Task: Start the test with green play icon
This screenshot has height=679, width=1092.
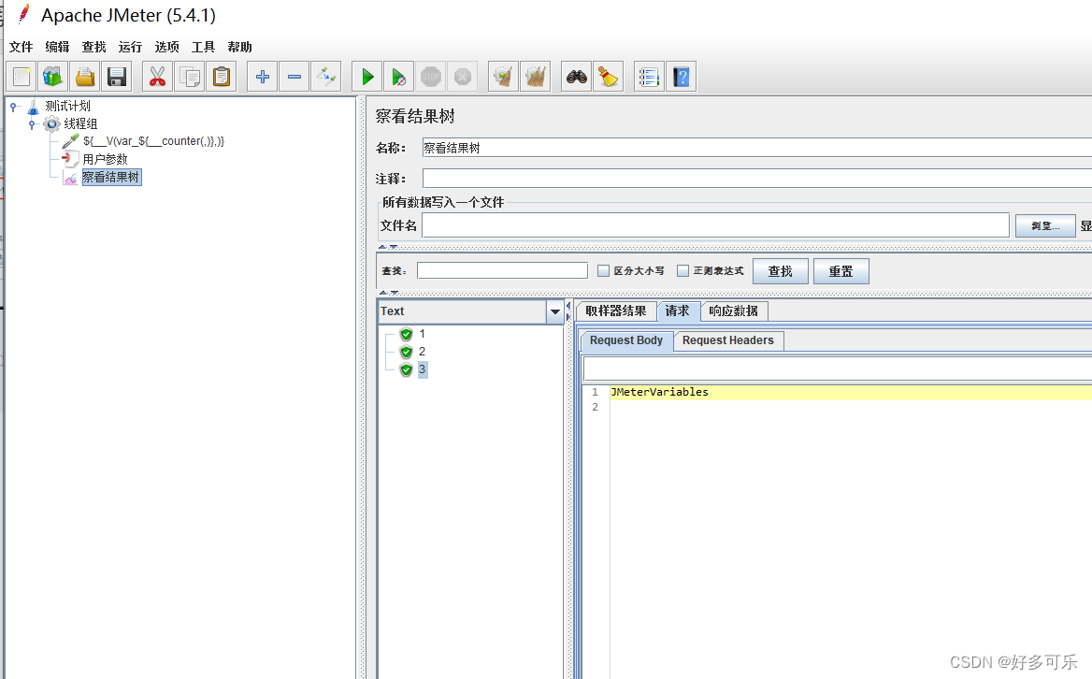Action: click(x=367, y=77)
